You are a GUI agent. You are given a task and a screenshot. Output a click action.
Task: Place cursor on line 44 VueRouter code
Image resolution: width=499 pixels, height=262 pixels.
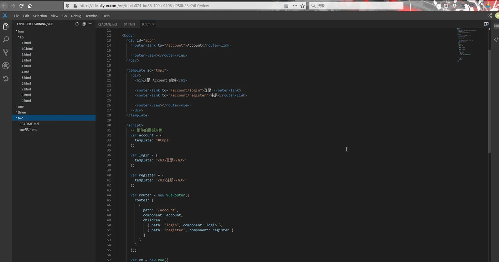tap(160, 195)
